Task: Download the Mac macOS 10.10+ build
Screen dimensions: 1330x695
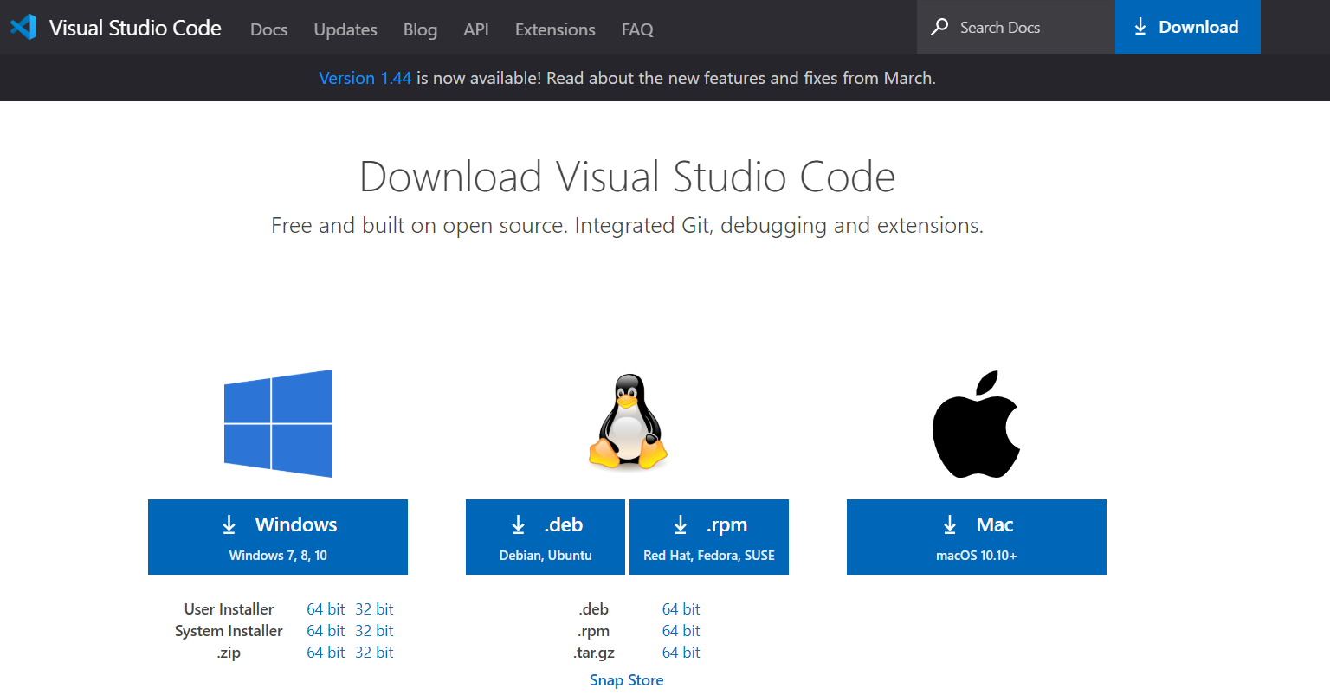Action: pos(977,537)
